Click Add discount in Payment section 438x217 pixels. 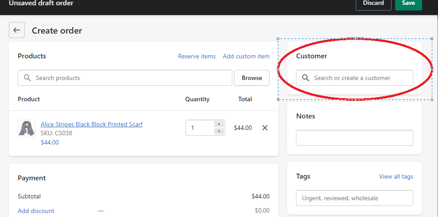[x=36, y=211]
